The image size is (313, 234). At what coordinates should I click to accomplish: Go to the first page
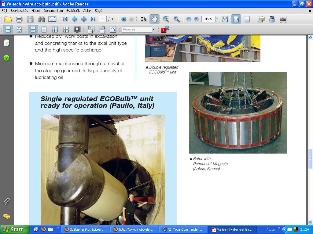pos(65,19)
